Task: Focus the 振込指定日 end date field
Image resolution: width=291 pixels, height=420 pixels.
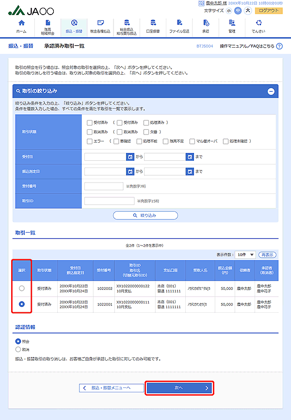Action: pos(165,171)
